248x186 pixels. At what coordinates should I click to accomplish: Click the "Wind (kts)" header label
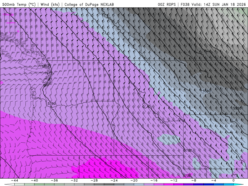pyautogui.click(x=50, y=4)
